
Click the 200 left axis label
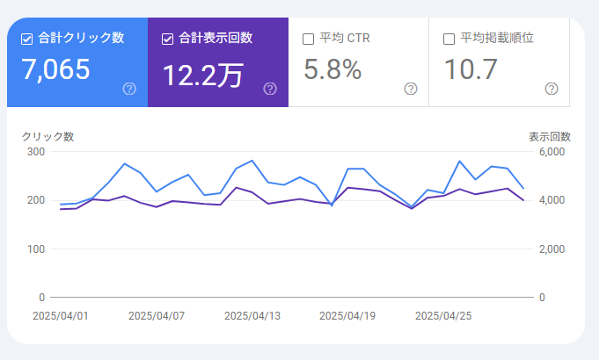point(36,200)
